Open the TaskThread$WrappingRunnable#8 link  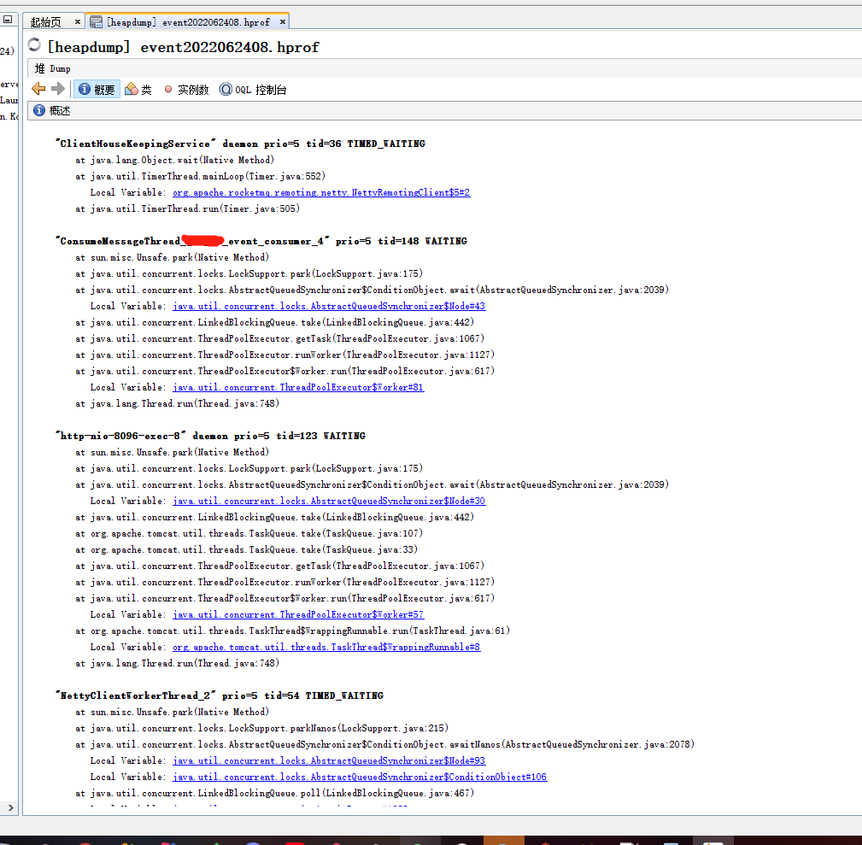pyautogui.click(x=325, y=647)
